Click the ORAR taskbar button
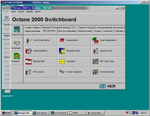This screenshot has height=116, width=150. pyautogui.click(x=77, y=113)
